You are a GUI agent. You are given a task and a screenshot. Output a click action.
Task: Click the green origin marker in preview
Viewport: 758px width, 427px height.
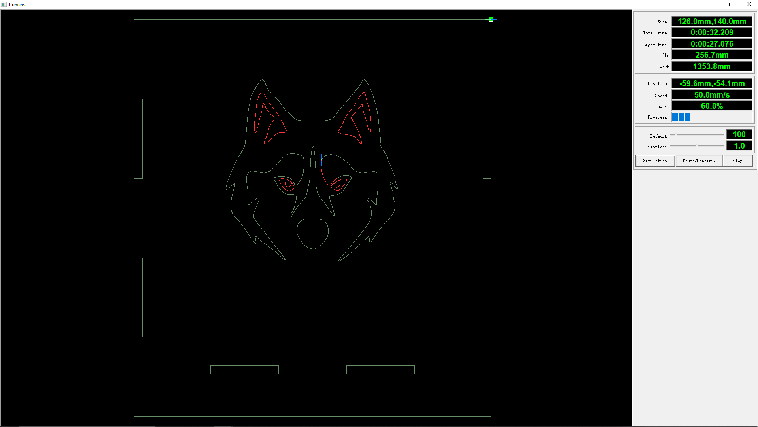491,19
